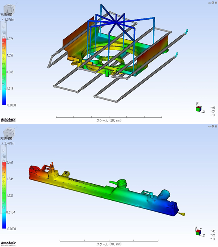Choose the select arrow tool in the upper viewport toolbar
Screen dimensions: 218x247
(4, 27)
